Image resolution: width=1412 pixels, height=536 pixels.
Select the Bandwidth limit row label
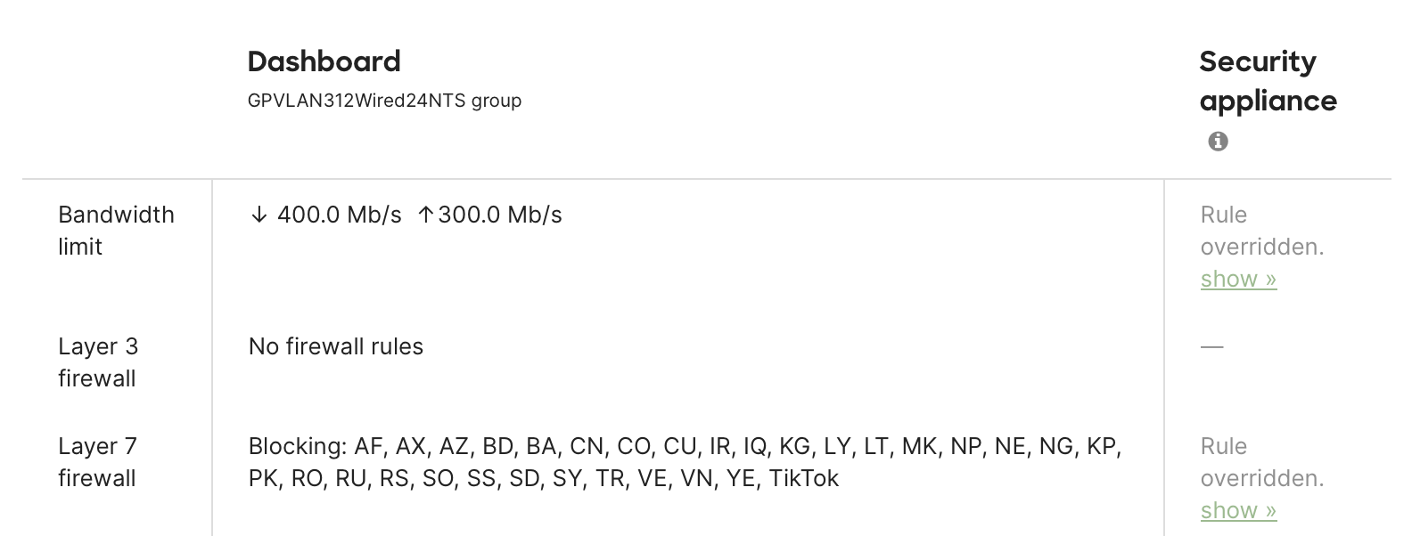point(116,230)
